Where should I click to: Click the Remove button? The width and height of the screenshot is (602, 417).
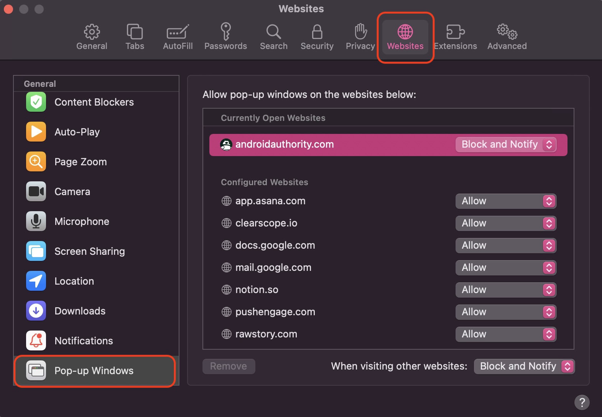click(229, 367)
